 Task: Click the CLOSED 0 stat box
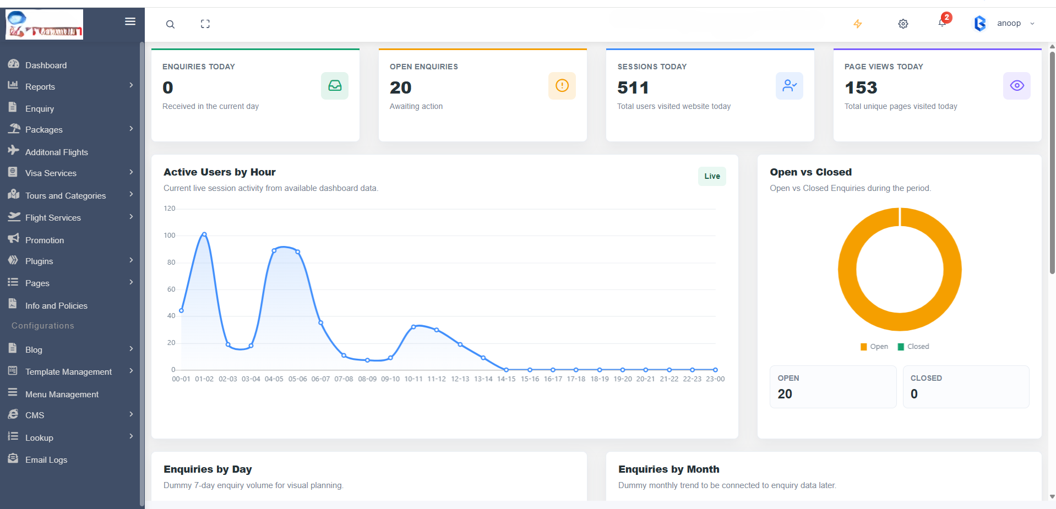tap(966, 387)
